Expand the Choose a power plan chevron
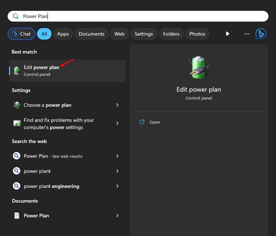Image resolution: width=276 pixels, height=236 pixels. point(117,105)
